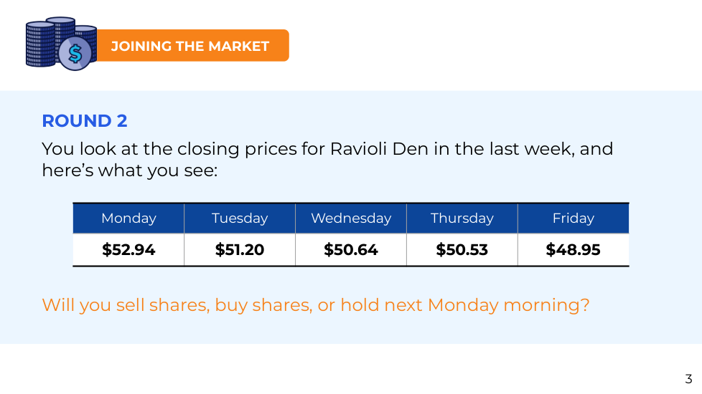Image resolution: width=702 pixels, height=394 pixels.
Task: Click the "here's what you see:" line
Action: pos(129,171)
